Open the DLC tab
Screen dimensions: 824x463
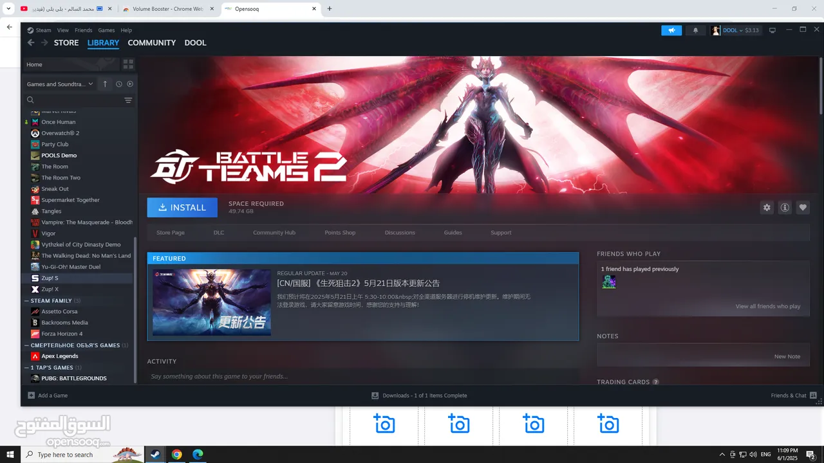point(219,233)
